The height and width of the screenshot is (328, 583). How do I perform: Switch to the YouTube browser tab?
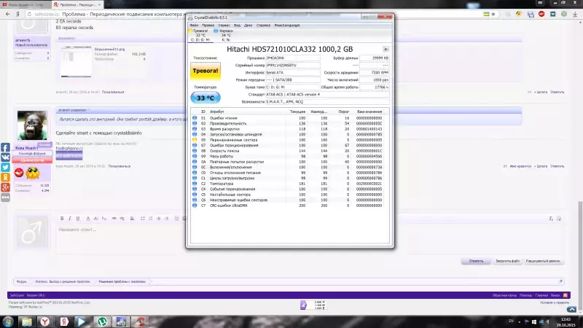coord(24,5)
